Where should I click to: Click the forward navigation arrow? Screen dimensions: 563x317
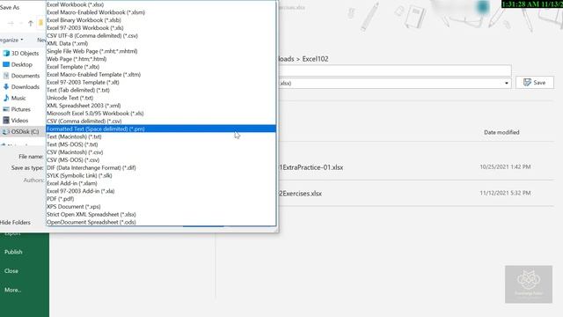(x=11, y=24)
